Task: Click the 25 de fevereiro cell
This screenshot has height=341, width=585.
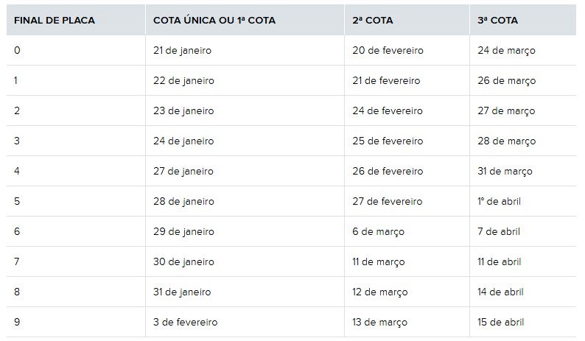Action: 388,141
